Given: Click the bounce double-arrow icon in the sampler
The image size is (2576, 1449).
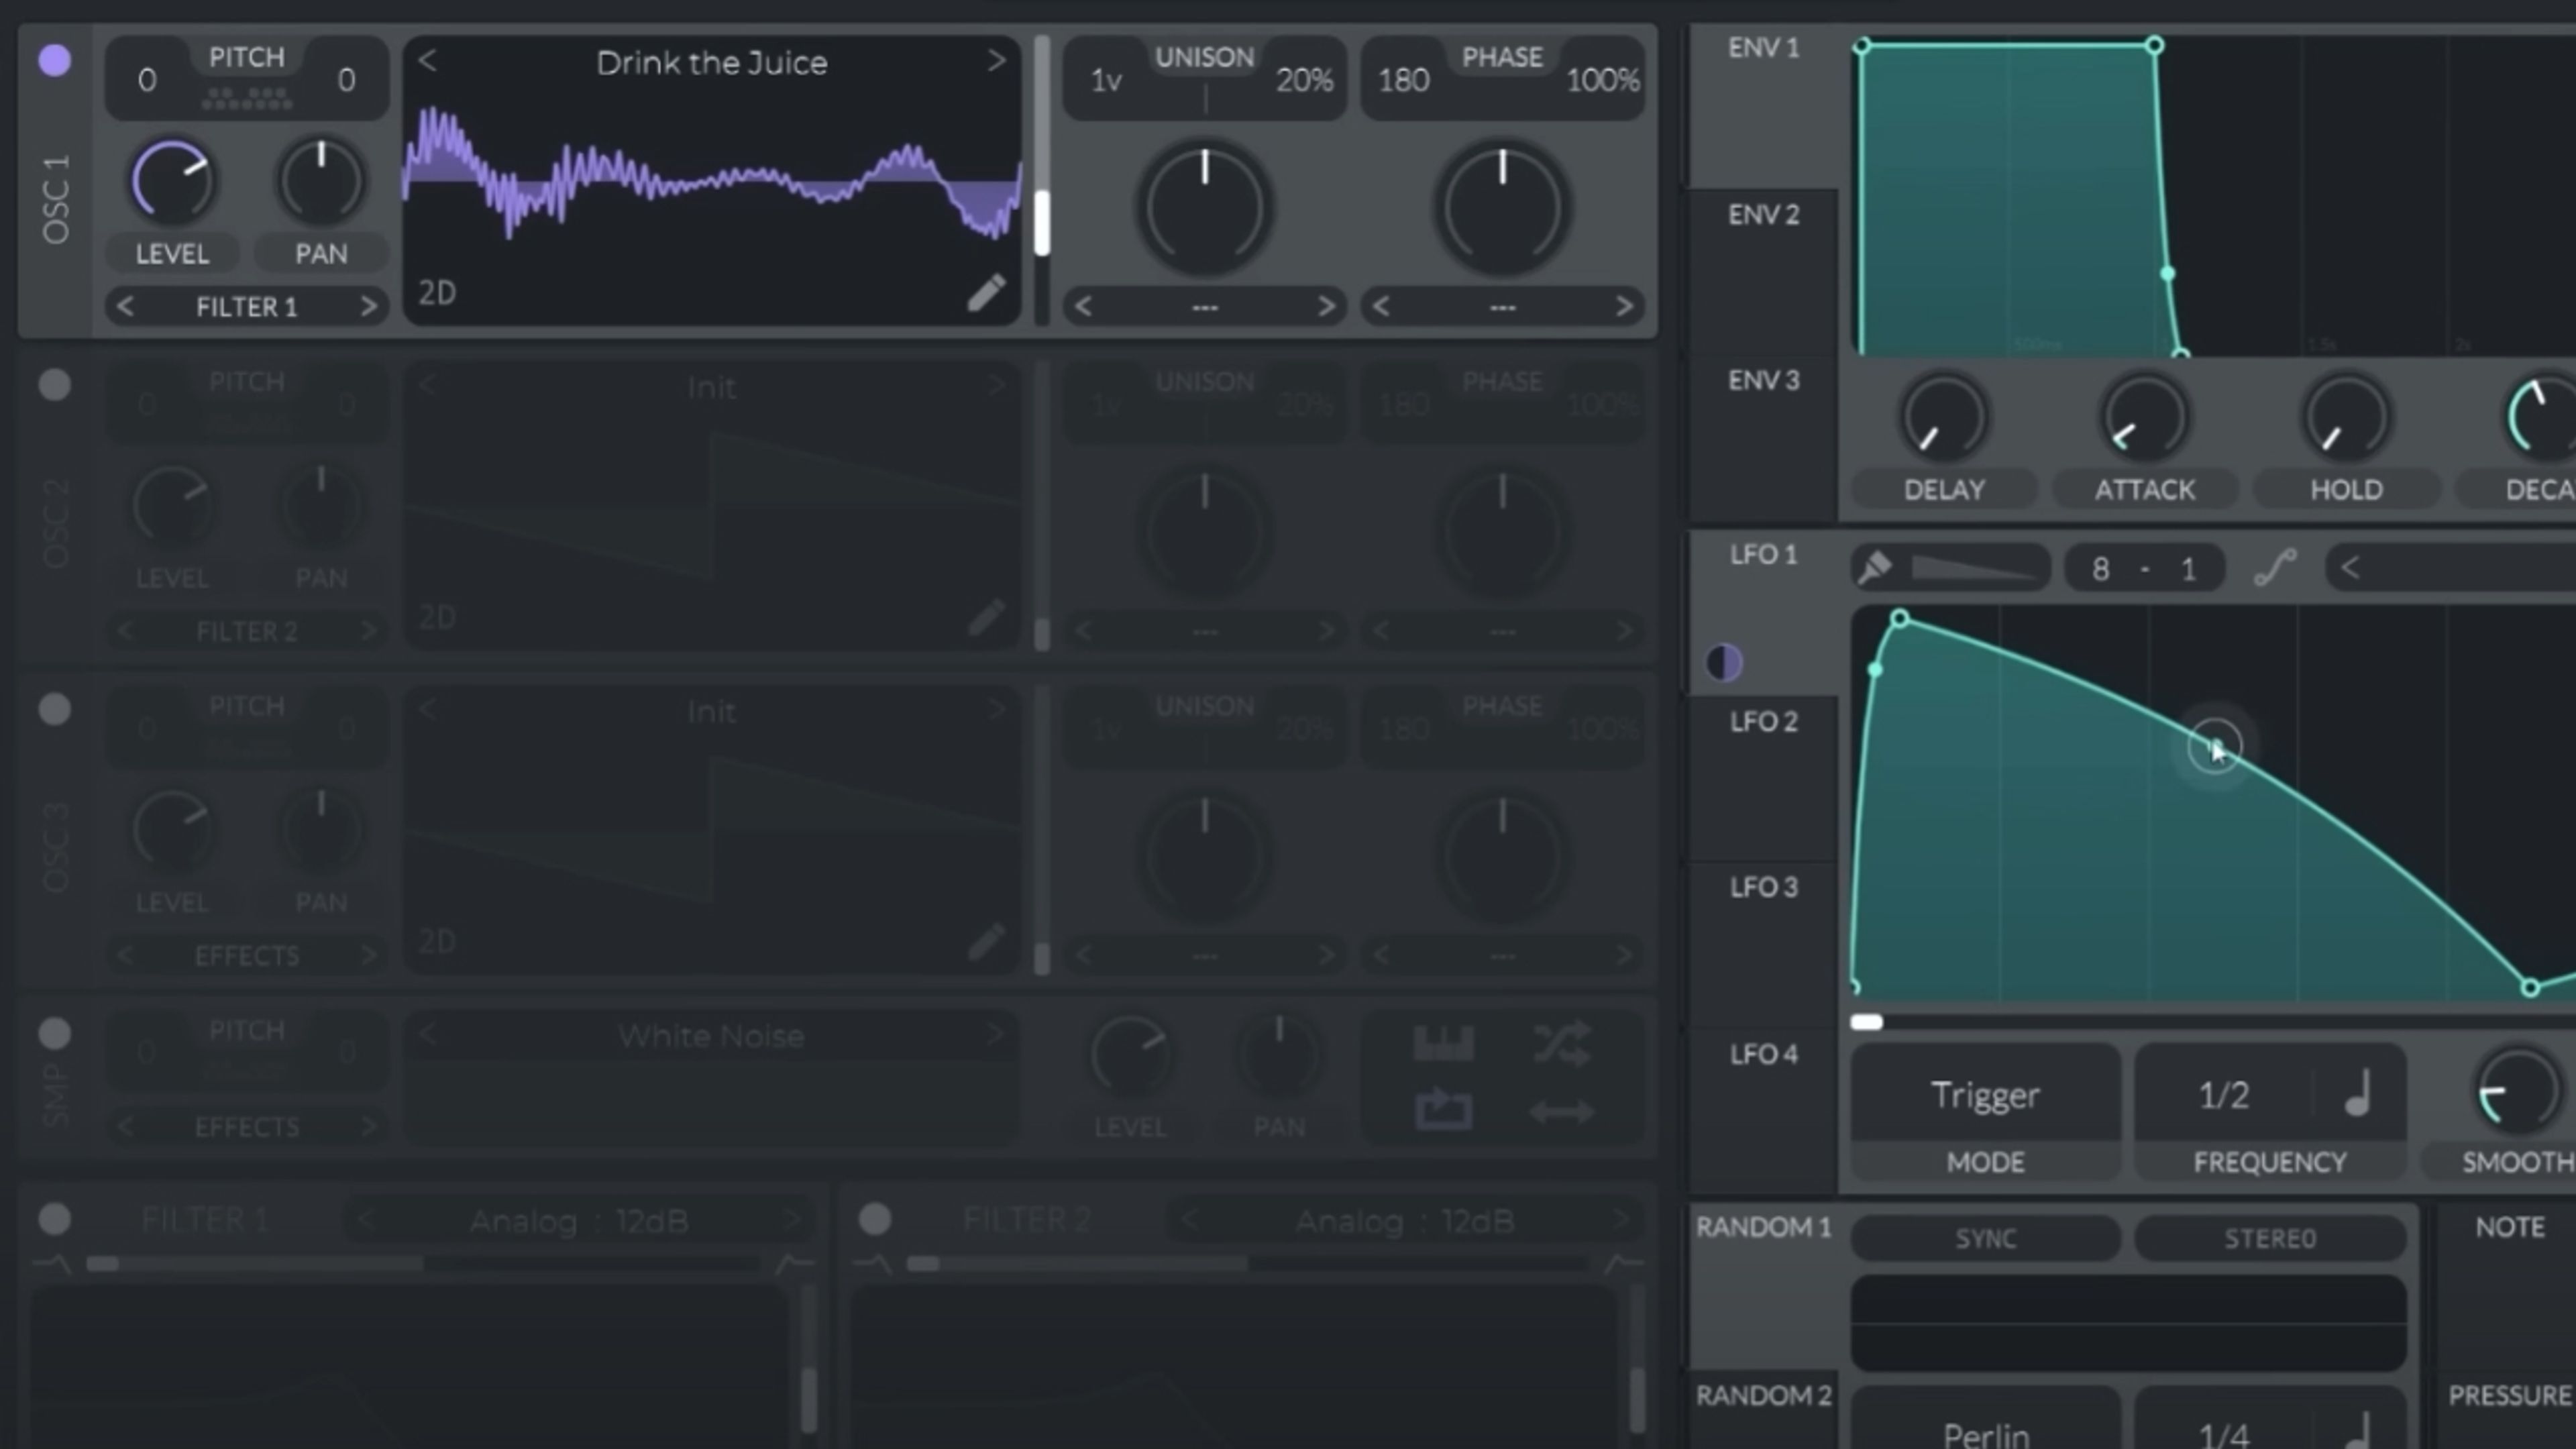Looking at the screenshot, I should [x=1562, y=1110].
